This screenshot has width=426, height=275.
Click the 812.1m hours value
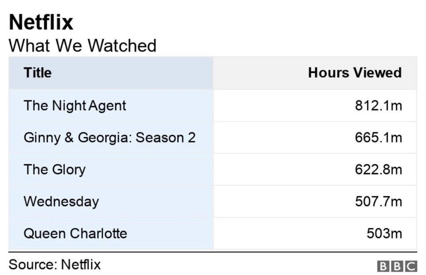click(379, 105)
